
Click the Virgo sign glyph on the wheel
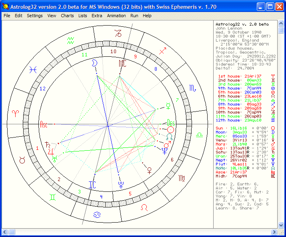[x=182, y=178]
